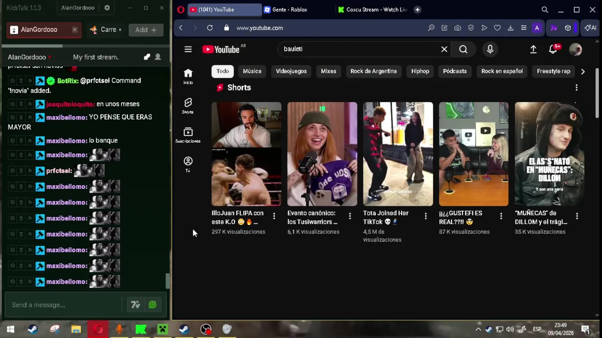Open Tú in YouTube sidebar
This screenshot has width=602, height=338.
point(188,165)
